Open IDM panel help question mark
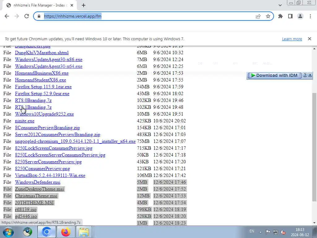317x238 pixels. coord(305,75)
